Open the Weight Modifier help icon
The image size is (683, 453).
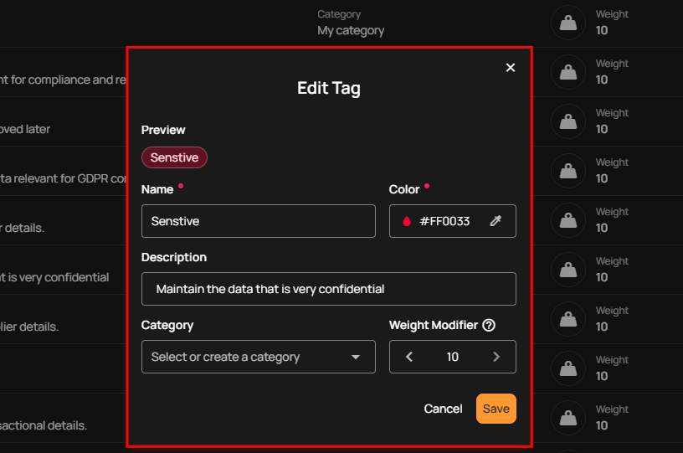[489, 325]
